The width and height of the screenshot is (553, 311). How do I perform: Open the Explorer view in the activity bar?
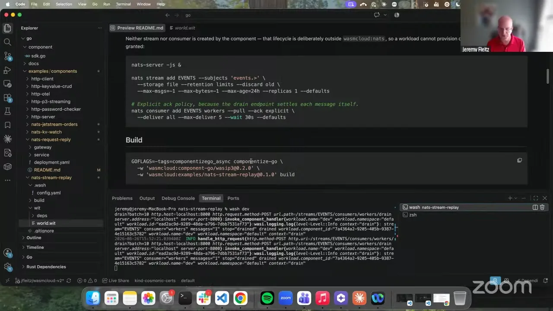point(7,28)
